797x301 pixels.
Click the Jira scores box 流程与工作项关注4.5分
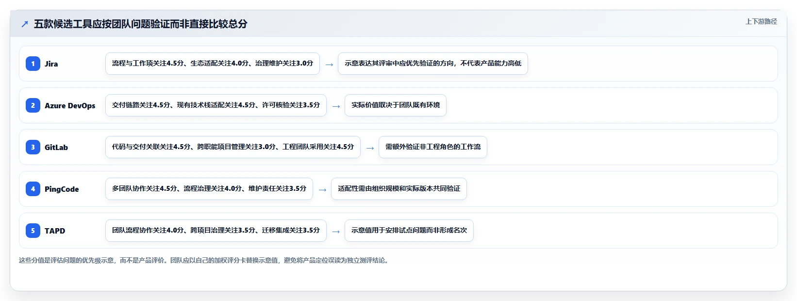coord(213,64)
